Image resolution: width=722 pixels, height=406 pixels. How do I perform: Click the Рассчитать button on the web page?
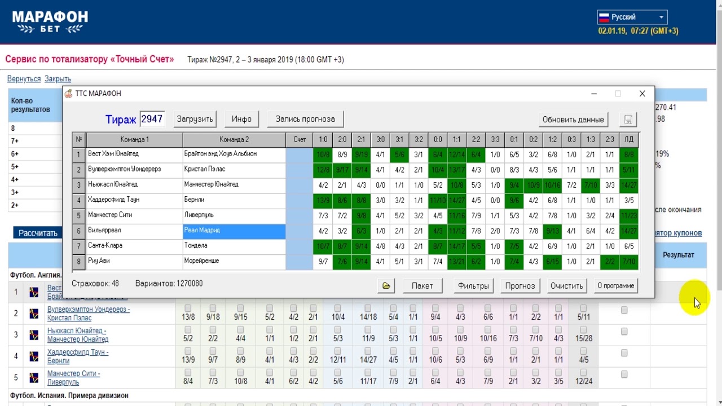point(38,233)
